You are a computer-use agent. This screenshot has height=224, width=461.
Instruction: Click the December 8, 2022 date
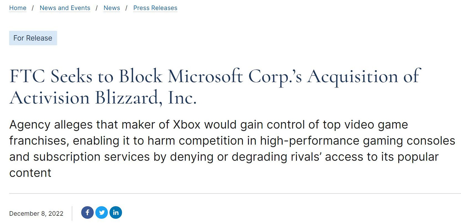click(36, 214)
